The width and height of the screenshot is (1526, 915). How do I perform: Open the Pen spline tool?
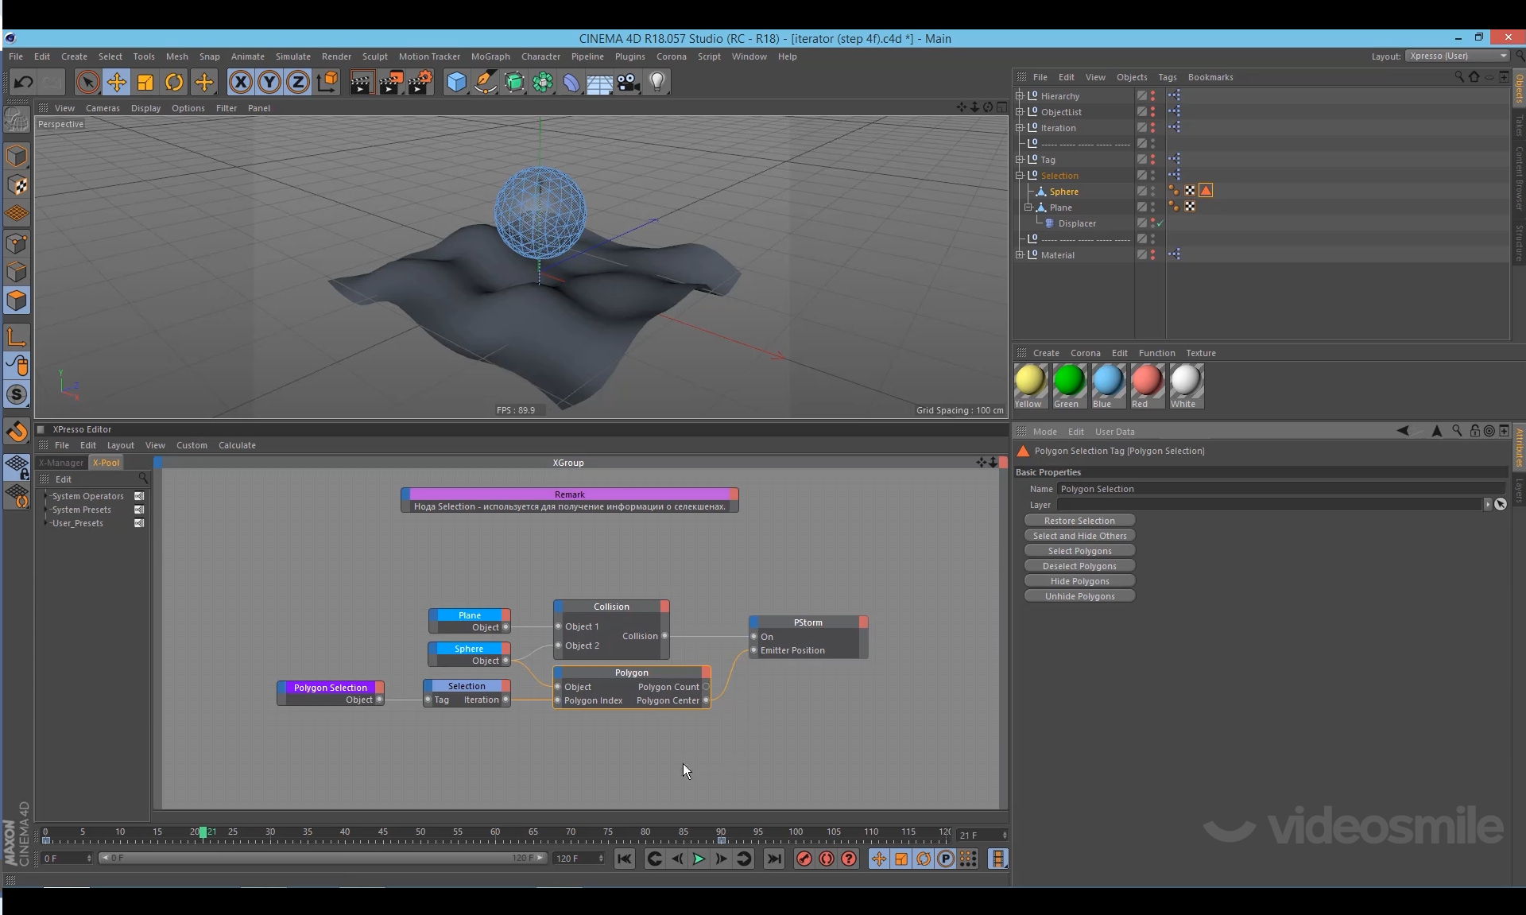(485, 82)
